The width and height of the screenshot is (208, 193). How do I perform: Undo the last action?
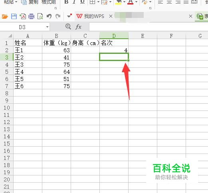pos(49,16)
